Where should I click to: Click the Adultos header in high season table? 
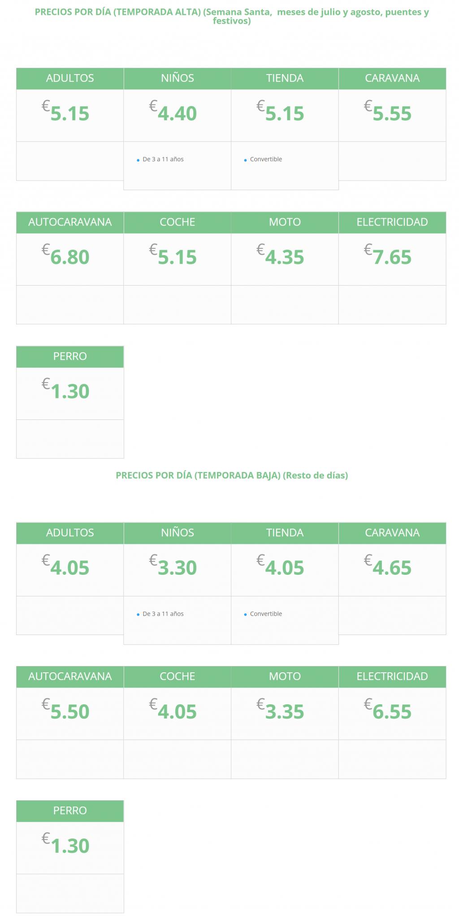pos(70,78)
